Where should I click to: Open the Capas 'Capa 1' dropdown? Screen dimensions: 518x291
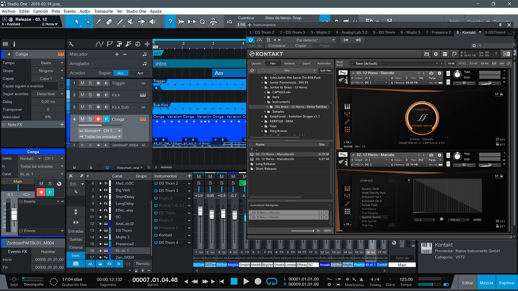[x=47, y=78]
